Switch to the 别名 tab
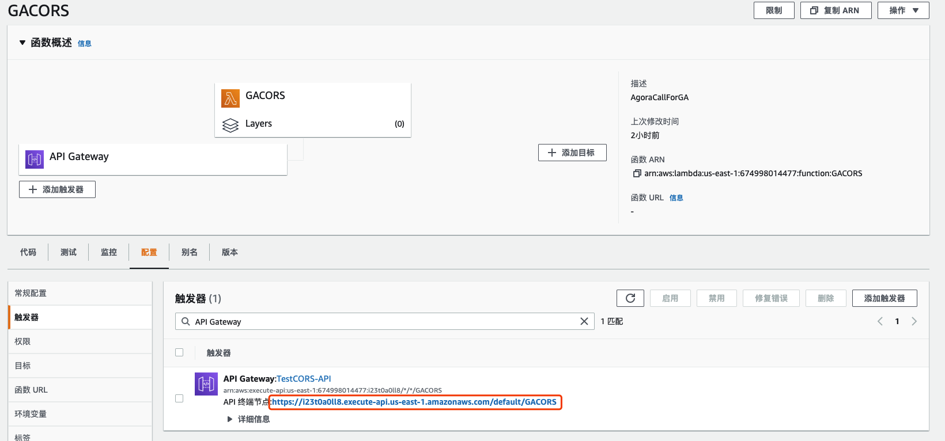The image size is (945, 441). (x=190, y=252)
